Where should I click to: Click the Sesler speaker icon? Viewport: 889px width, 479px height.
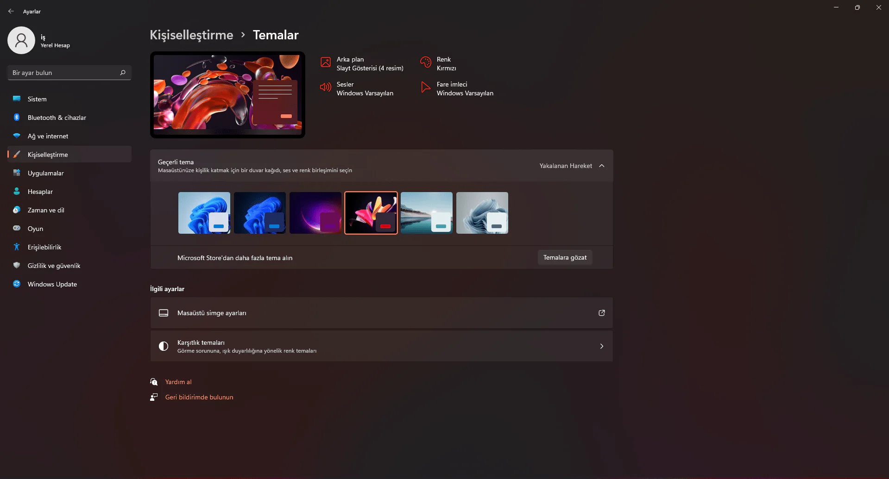(326, 87)
